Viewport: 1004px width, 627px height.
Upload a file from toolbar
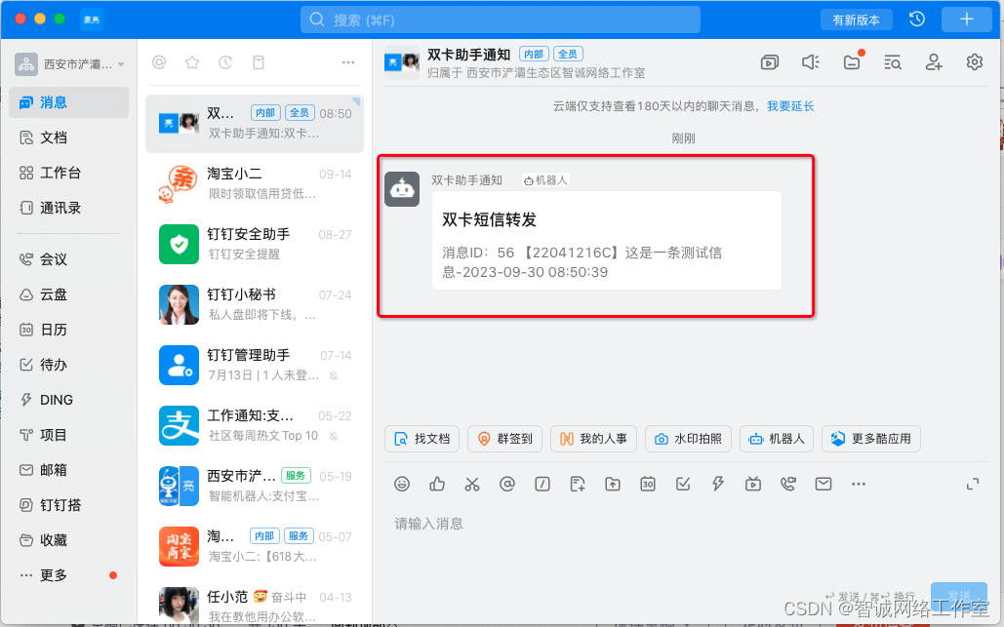pyautogui.click(x=613, y=485)
